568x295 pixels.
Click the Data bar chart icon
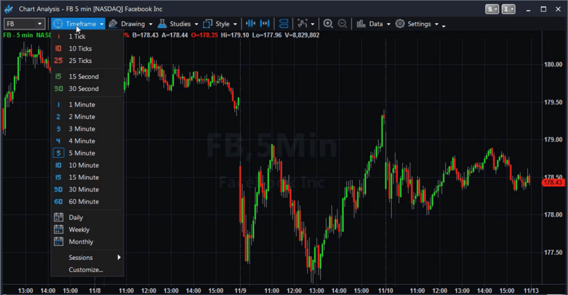click(x=361, y=24)
